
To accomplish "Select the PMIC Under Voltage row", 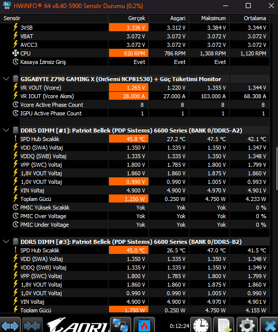I will tap(140, 225).
